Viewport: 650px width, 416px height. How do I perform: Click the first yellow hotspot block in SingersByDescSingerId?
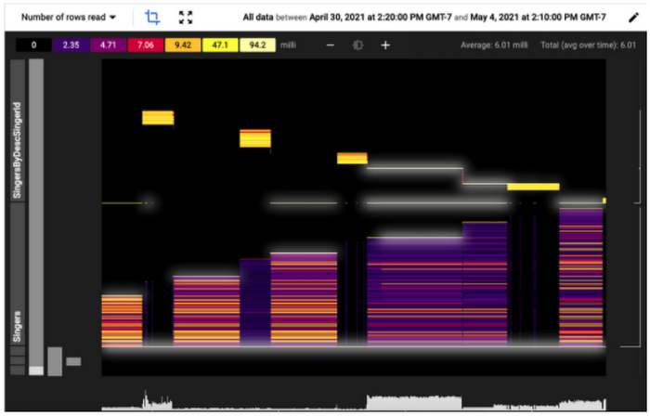pyautogui.click(x=158, y=118)
